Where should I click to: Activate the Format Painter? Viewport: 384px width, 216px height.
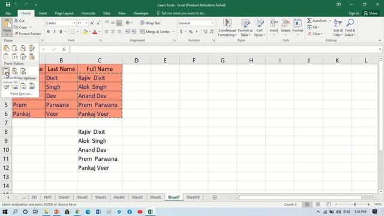pos(28,34)
